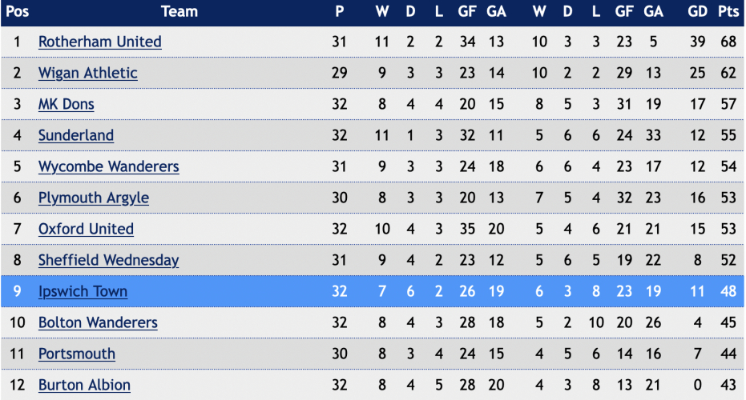Click the Oxford United link

pos(86,229)
